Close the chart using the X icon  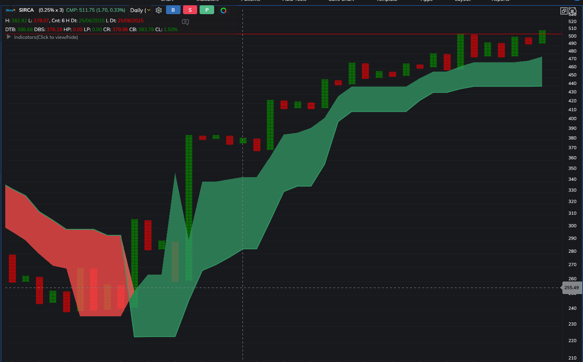(x=572, y=11)
